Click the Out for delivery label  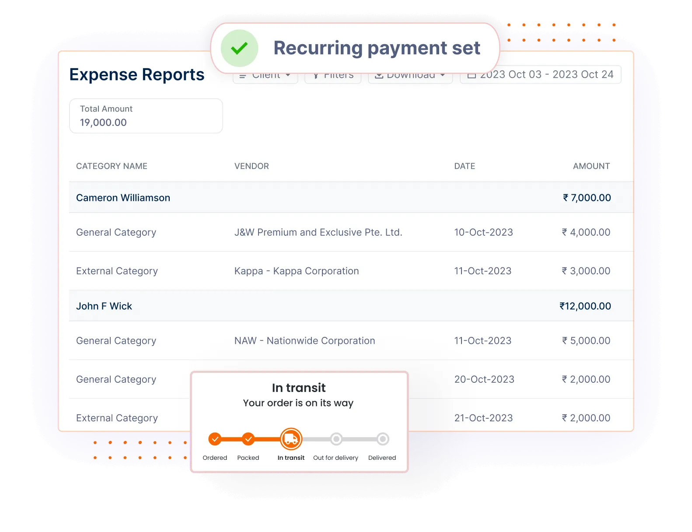pos(336,458)
